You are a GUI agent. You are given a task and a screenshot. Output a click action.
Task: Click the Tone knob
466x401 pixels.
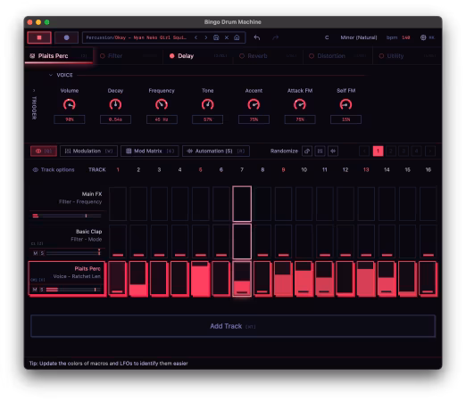208,104
